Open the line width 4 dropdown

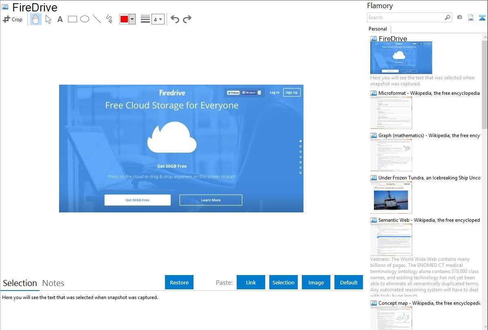(158, 19)
